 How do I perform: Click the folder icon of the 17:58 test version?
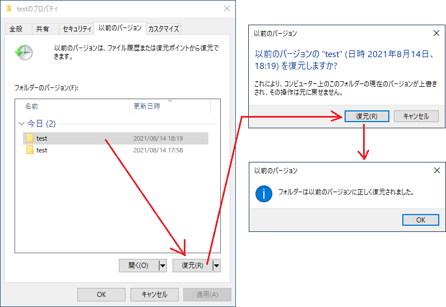point(30,150)
